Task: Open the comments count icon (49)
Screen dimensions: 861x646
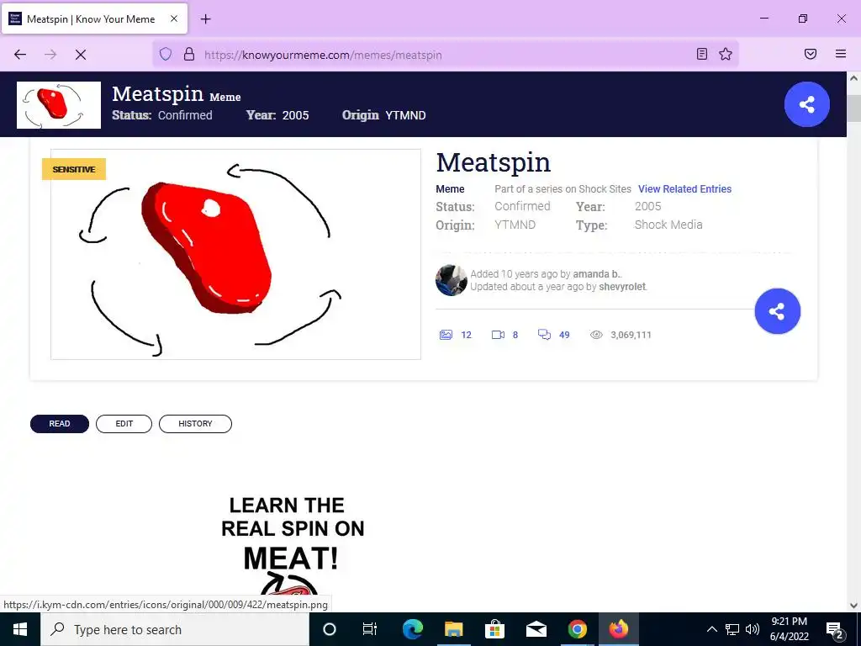Action: (x=544, y=335)
